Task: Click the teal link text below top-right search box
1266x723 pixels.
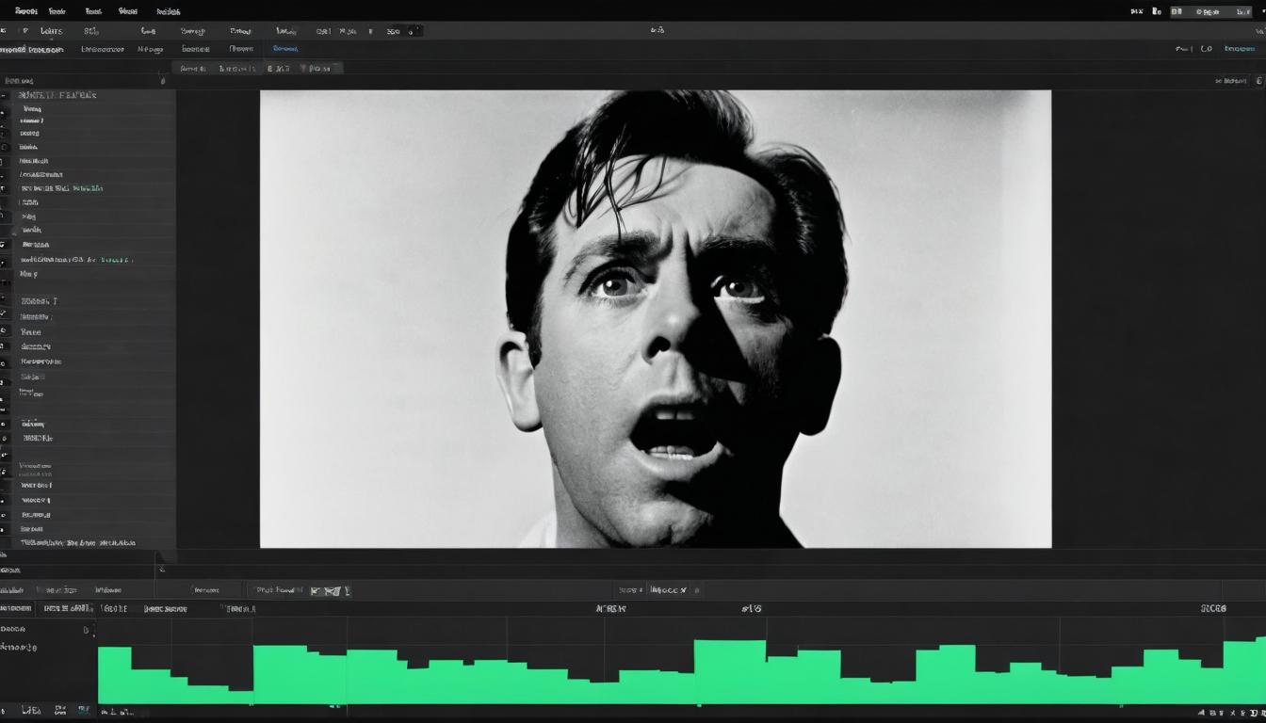Action: (1239, 48)
